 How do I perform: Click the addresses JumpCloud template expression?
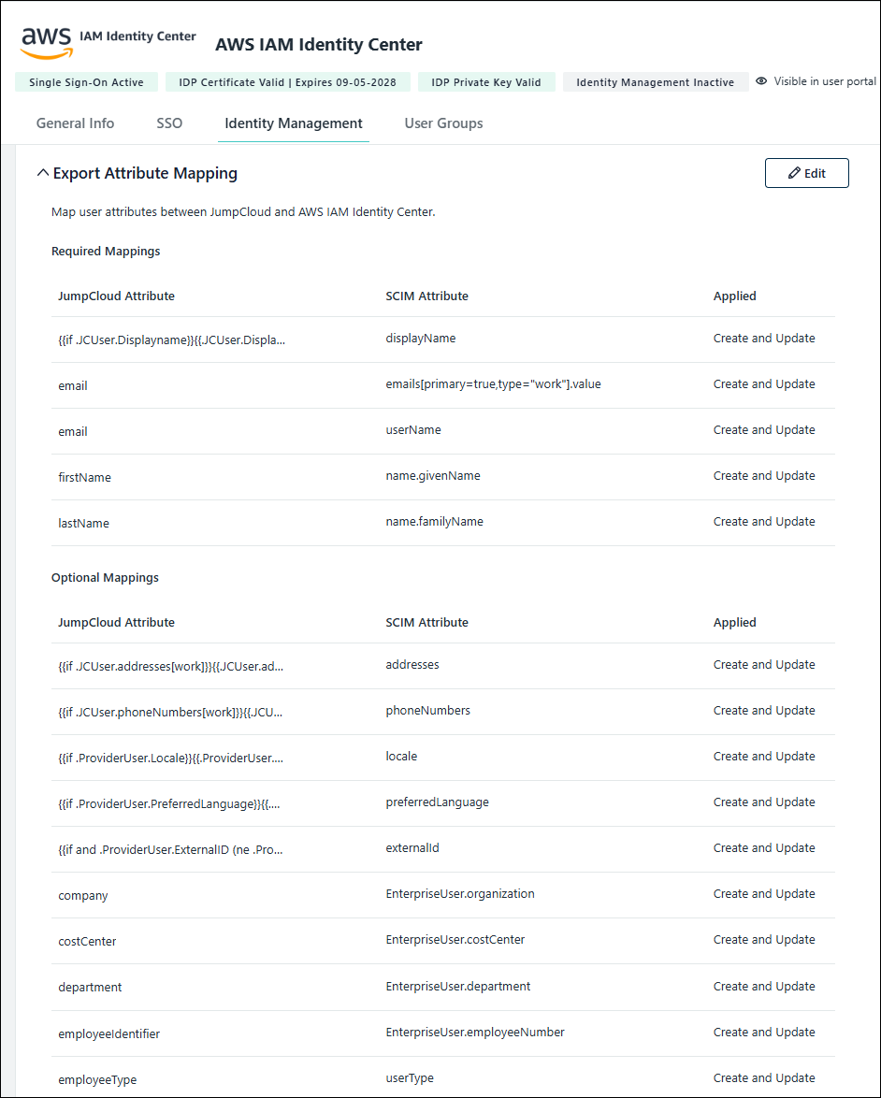coord(170,666)
